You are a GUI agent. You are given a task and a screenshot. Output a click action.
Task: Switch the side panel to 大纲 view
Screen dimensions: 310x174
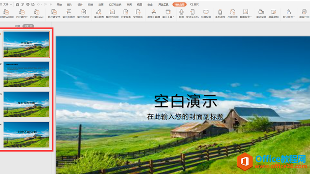click(x=17, y=26)
